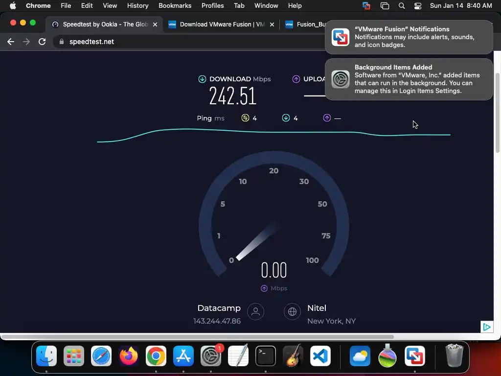The image size is (501, 376).
Task: Click the AdChoices icon at the page corner
Action: tap(487, 327)
